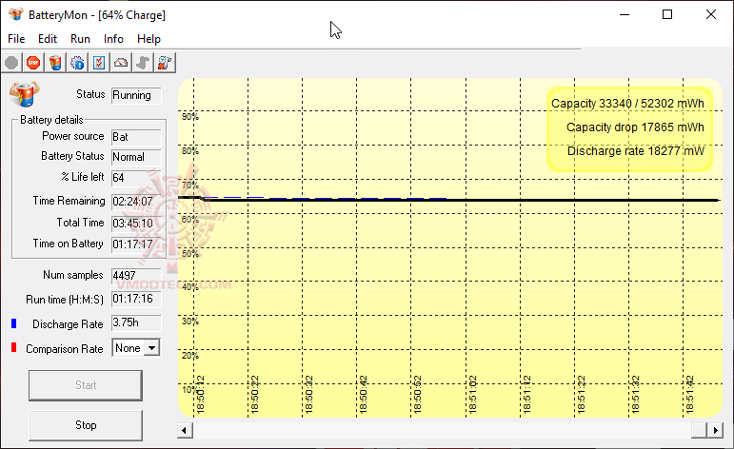Click the Time Remaining field 02:24:07
734x449 pixels.
(136, 202)
